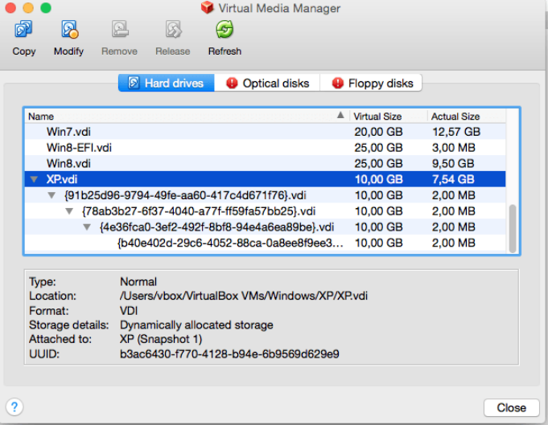Switch to the Floppy disks tab
Image resolution: width=548 pixels, height=425 pixels.
pos(371,83)
